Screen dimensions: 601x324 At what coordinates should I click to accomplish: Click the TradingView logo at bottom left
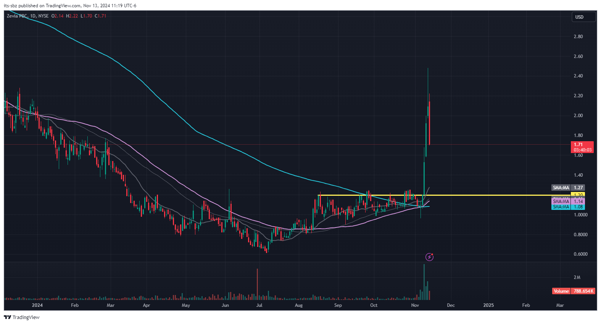coord(22,317)
